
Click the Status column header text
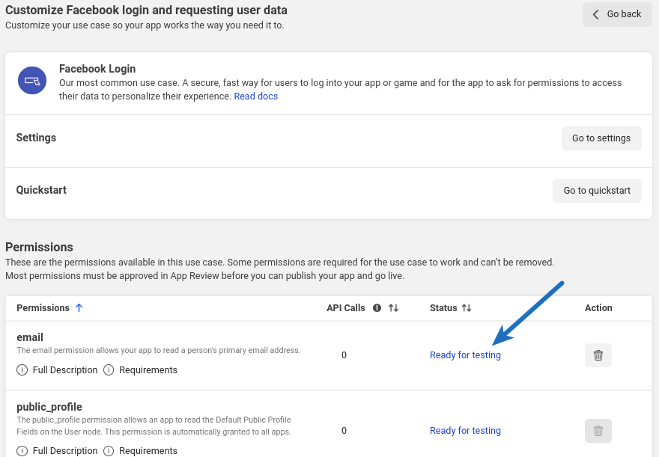(443, 307)
